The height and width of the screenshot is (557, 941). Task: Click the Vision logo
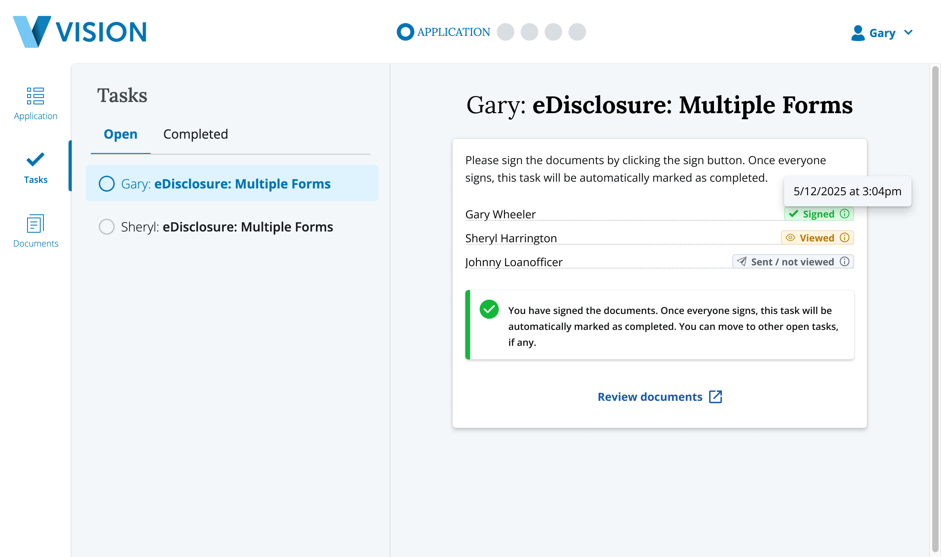click(x=80, y=32)
